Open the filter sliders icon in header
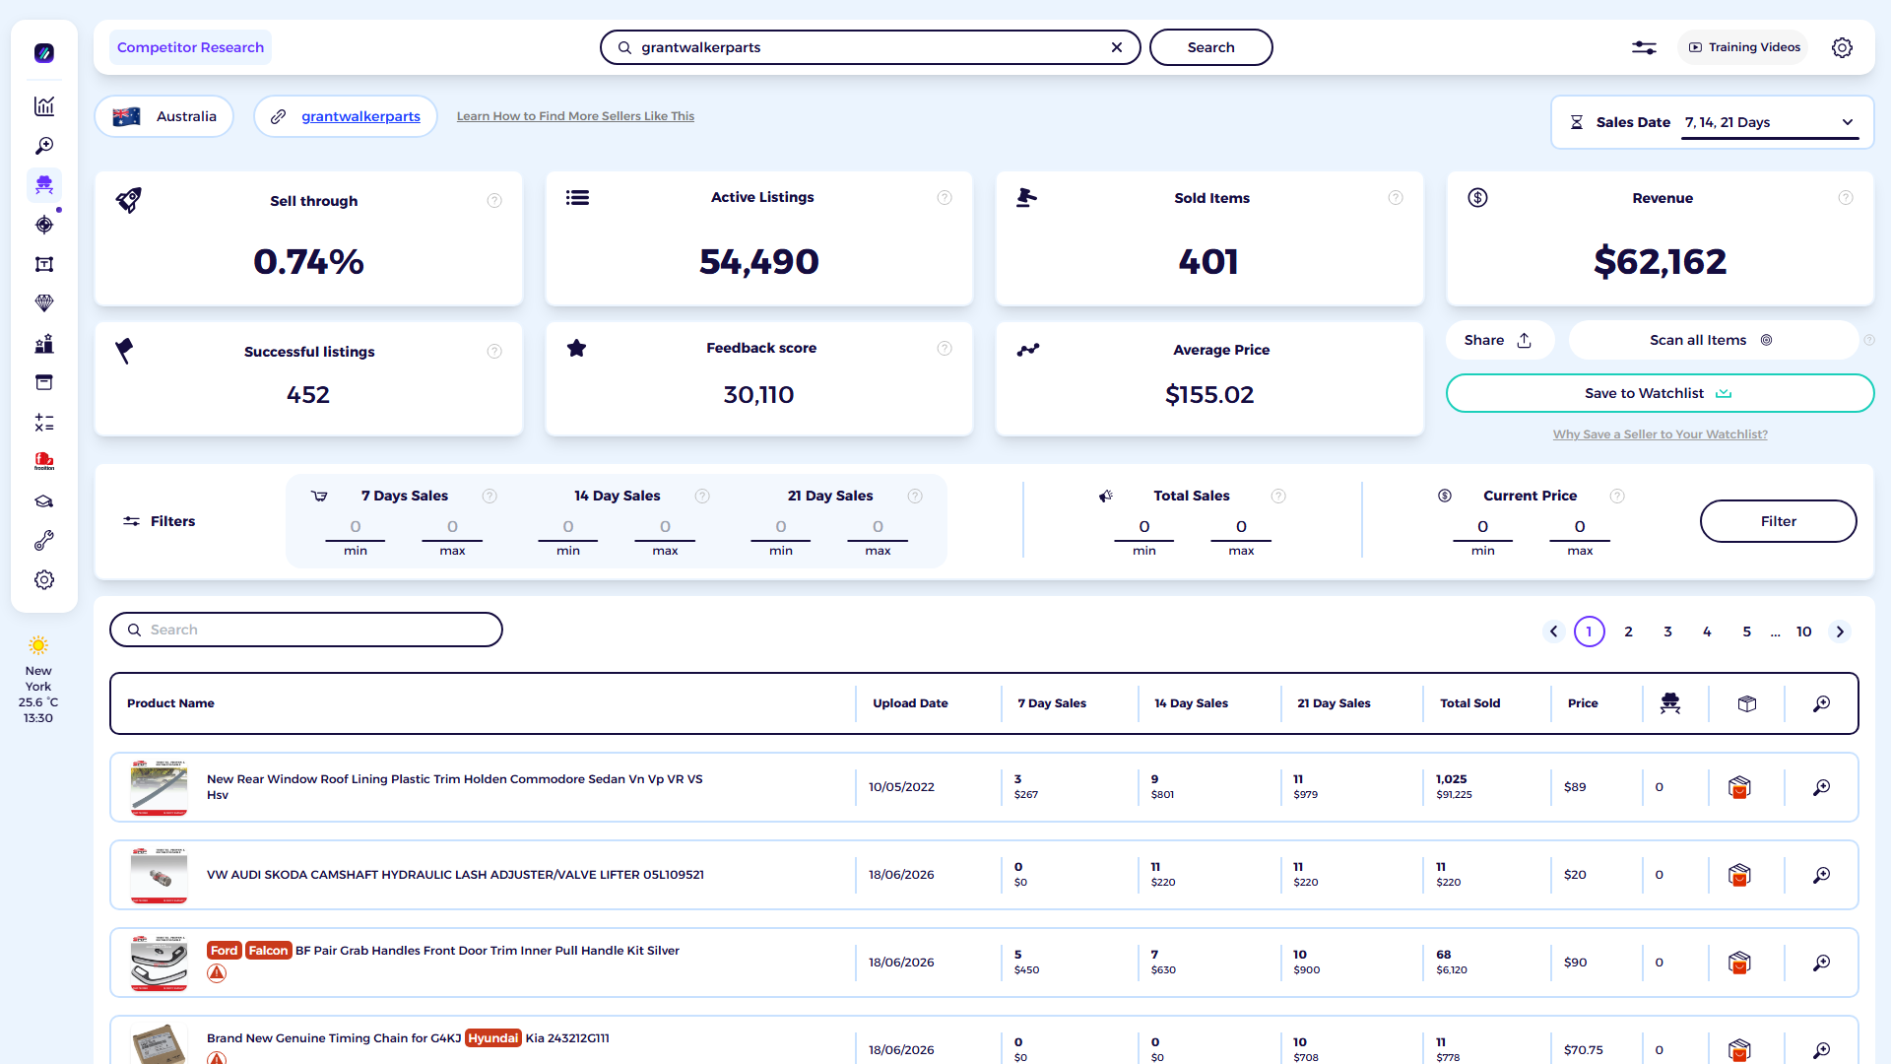 click(1644, 47)
